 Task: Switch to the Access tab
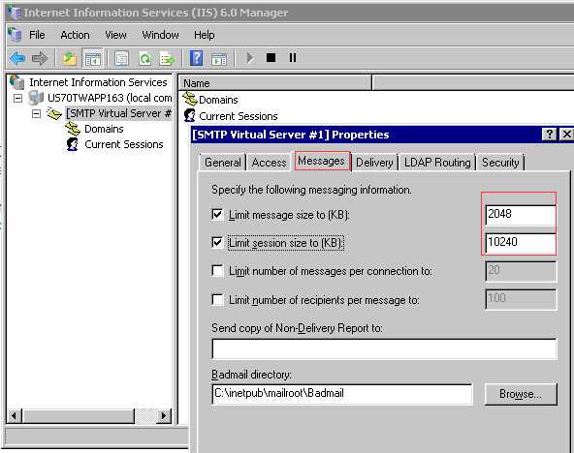point(270,163)
